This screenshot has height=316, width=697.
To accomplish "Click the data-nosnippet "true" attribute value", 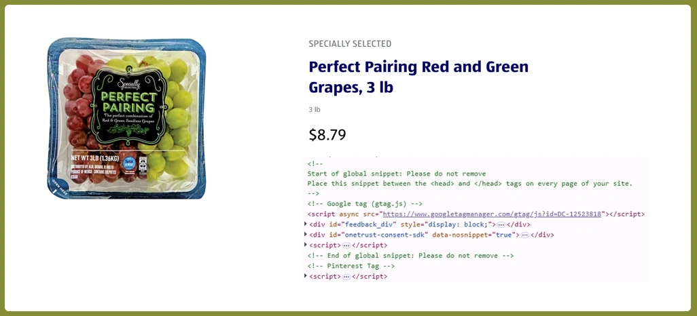I will (x=502, y=235).
